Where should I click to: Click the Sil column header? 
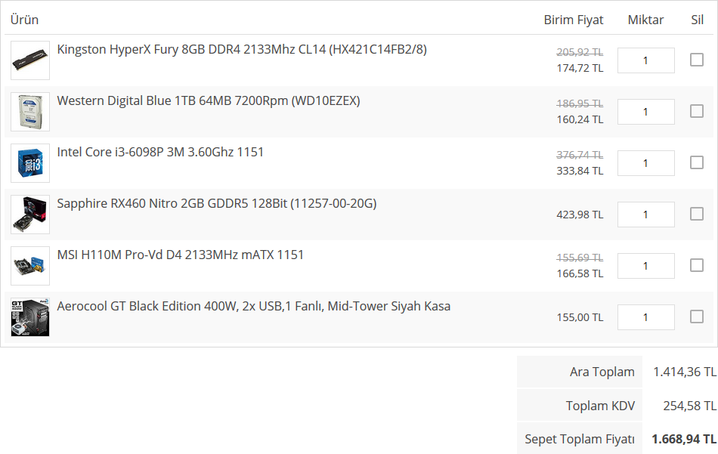coord(697,20)
